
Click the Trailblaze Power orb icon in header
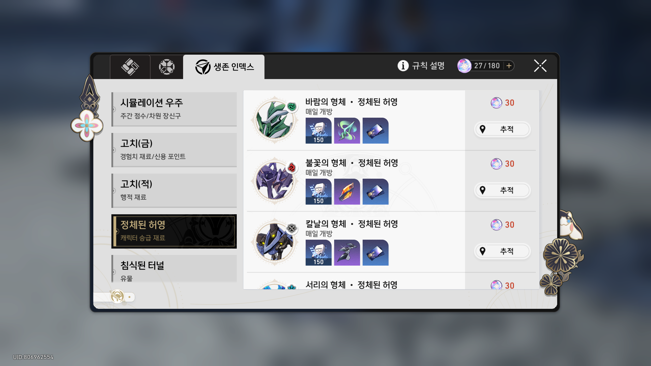click(464, 66)
